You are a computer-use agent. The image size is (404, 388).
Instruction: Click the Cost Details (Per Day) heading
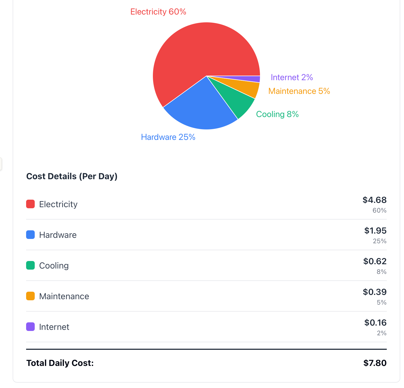(72, 176)
